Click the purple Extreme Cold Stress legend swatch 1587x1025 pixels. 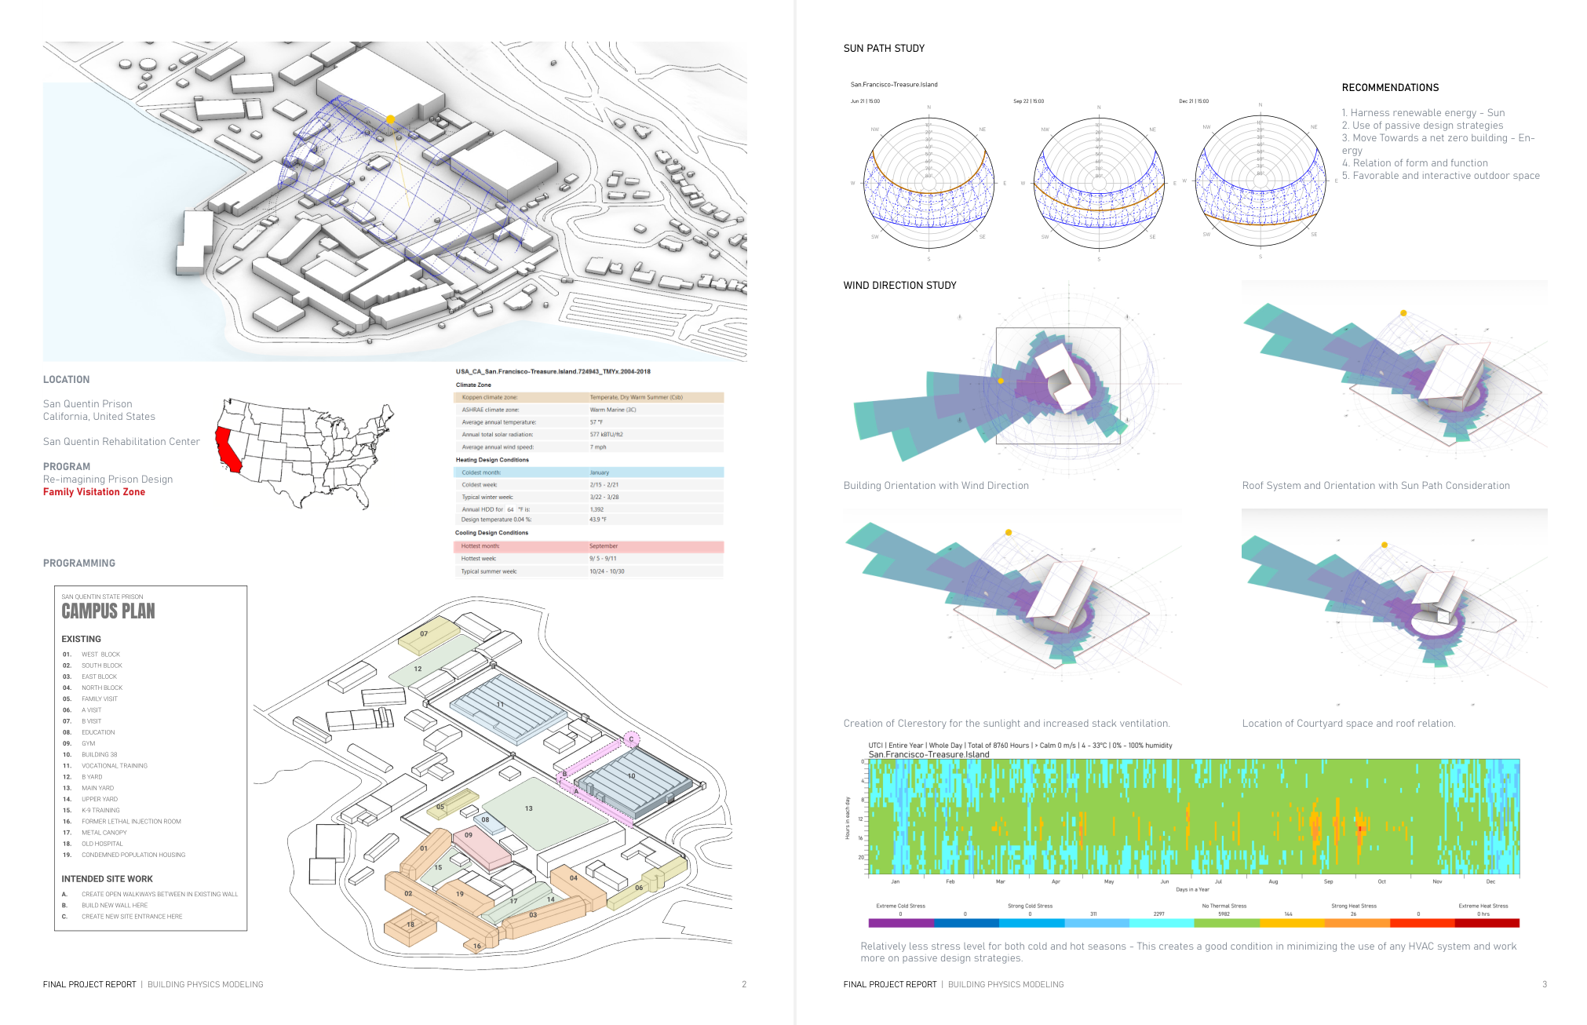[900, 923]
